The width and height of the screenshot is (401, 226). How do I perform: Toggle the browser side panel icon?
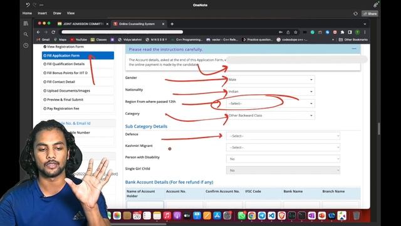350,32
